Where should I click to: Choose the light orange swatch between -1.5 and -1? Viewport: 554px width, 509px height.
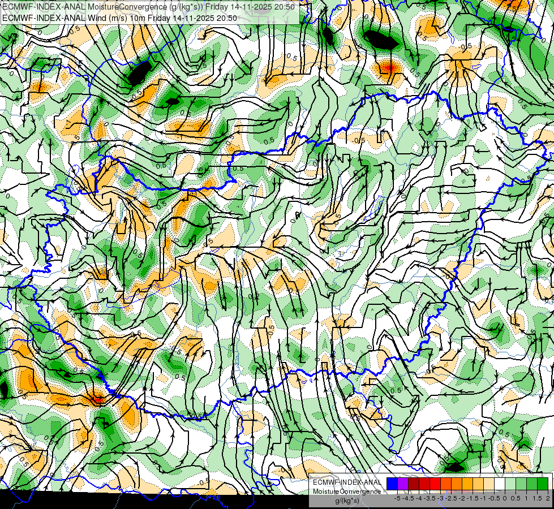point(478,484)
